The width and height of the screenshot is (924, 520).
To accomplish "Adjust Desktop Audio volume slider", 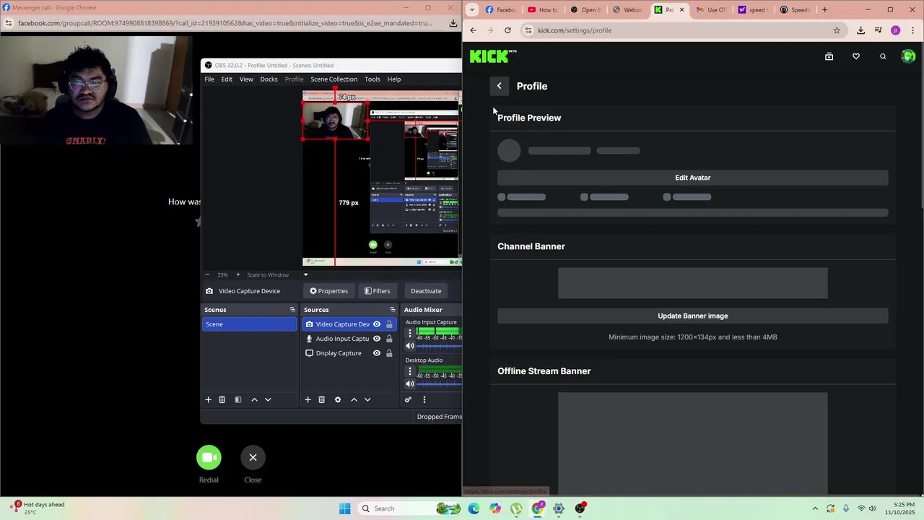I will (439, 383).
